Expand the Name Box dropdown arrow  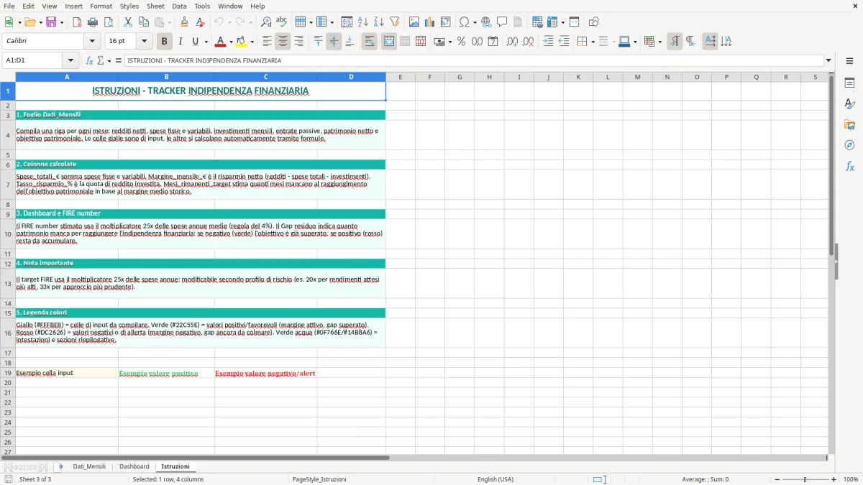click(x=70, y=60)
